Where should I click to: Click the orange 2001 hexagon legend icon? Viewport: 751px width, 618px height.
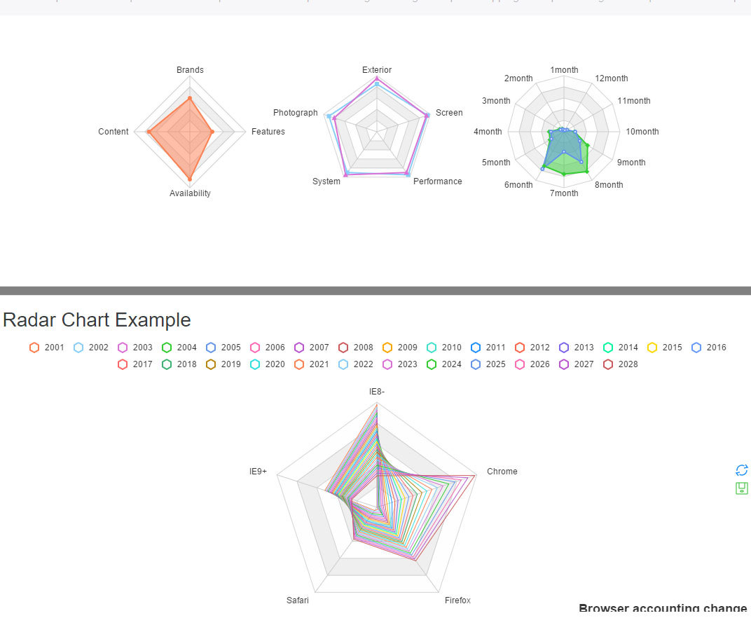pyautogui.click(x=34, y=347)
